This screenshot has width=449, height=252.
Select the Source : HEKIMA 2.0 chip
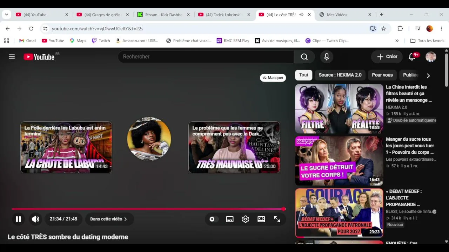340,75
